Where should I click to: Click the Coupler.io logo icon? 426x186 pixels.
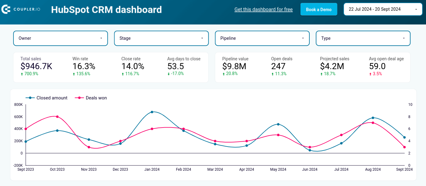(6, 9)
